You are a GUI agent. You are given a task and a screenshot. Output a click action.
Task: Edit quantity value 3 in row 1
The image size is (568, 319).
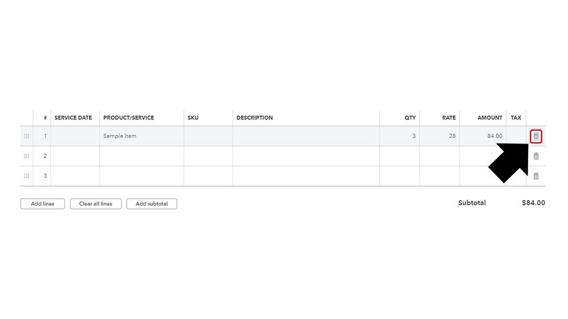400,136
